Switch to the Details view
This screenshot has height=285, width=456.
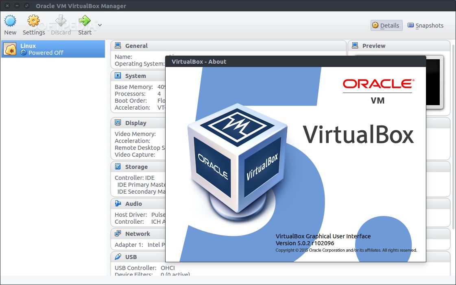click(x=386, y=25)
